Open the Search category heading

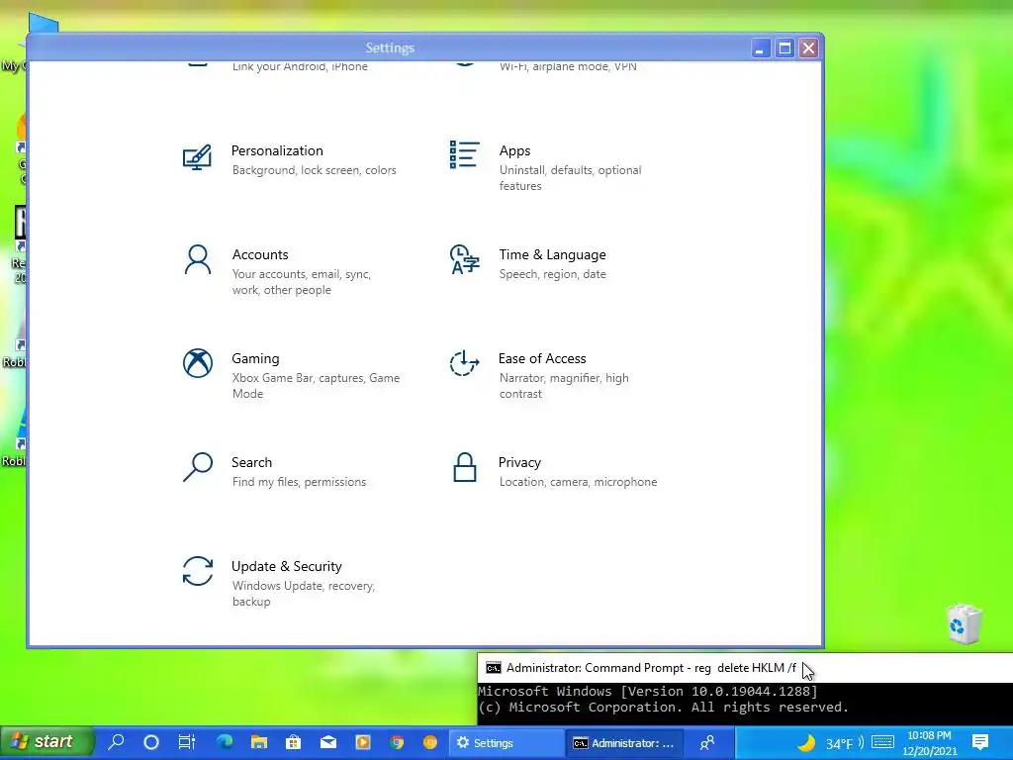[252, 462]
